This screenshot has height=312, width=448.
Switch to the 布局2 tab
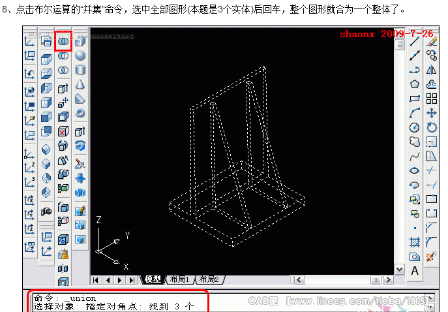tap(209, 279)
